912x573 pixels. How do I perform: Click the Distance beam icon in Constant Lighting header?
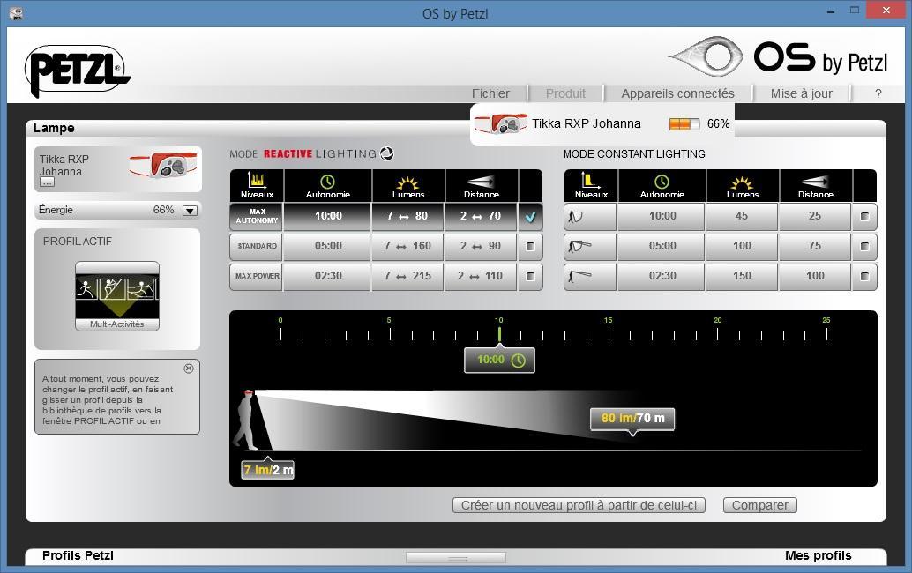(816, 182)
